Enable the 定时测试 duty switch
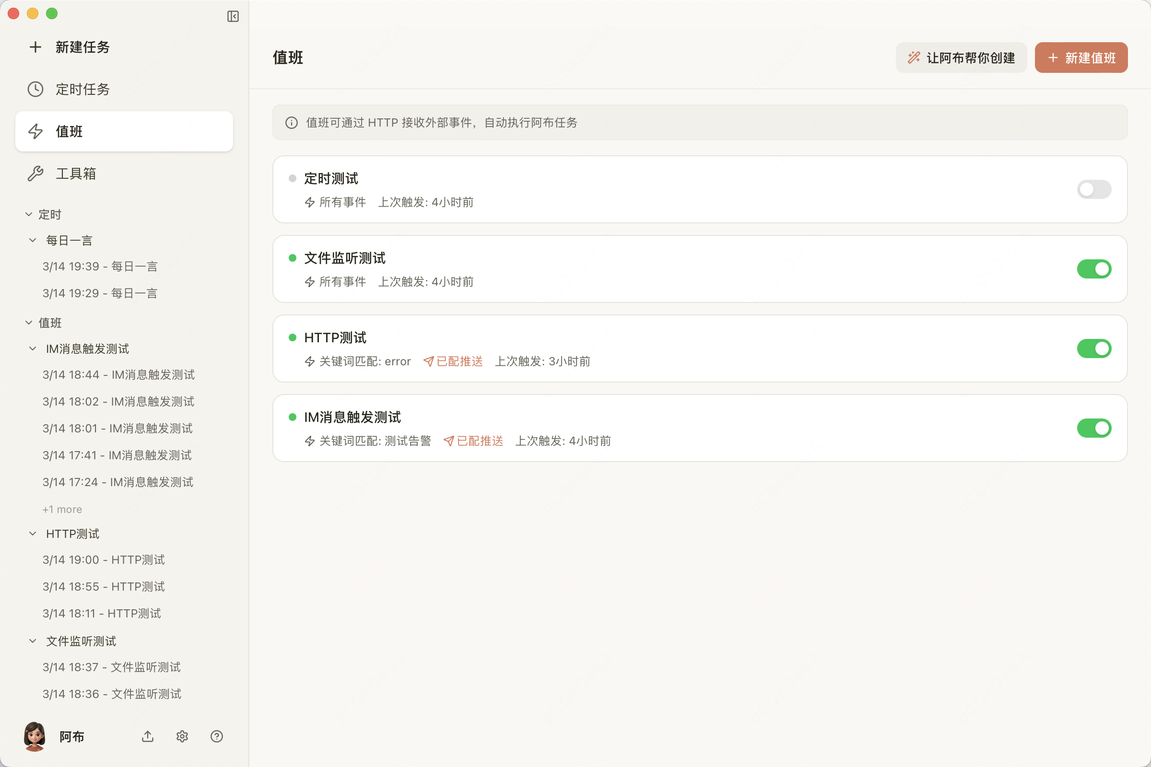 (1094, 189)
